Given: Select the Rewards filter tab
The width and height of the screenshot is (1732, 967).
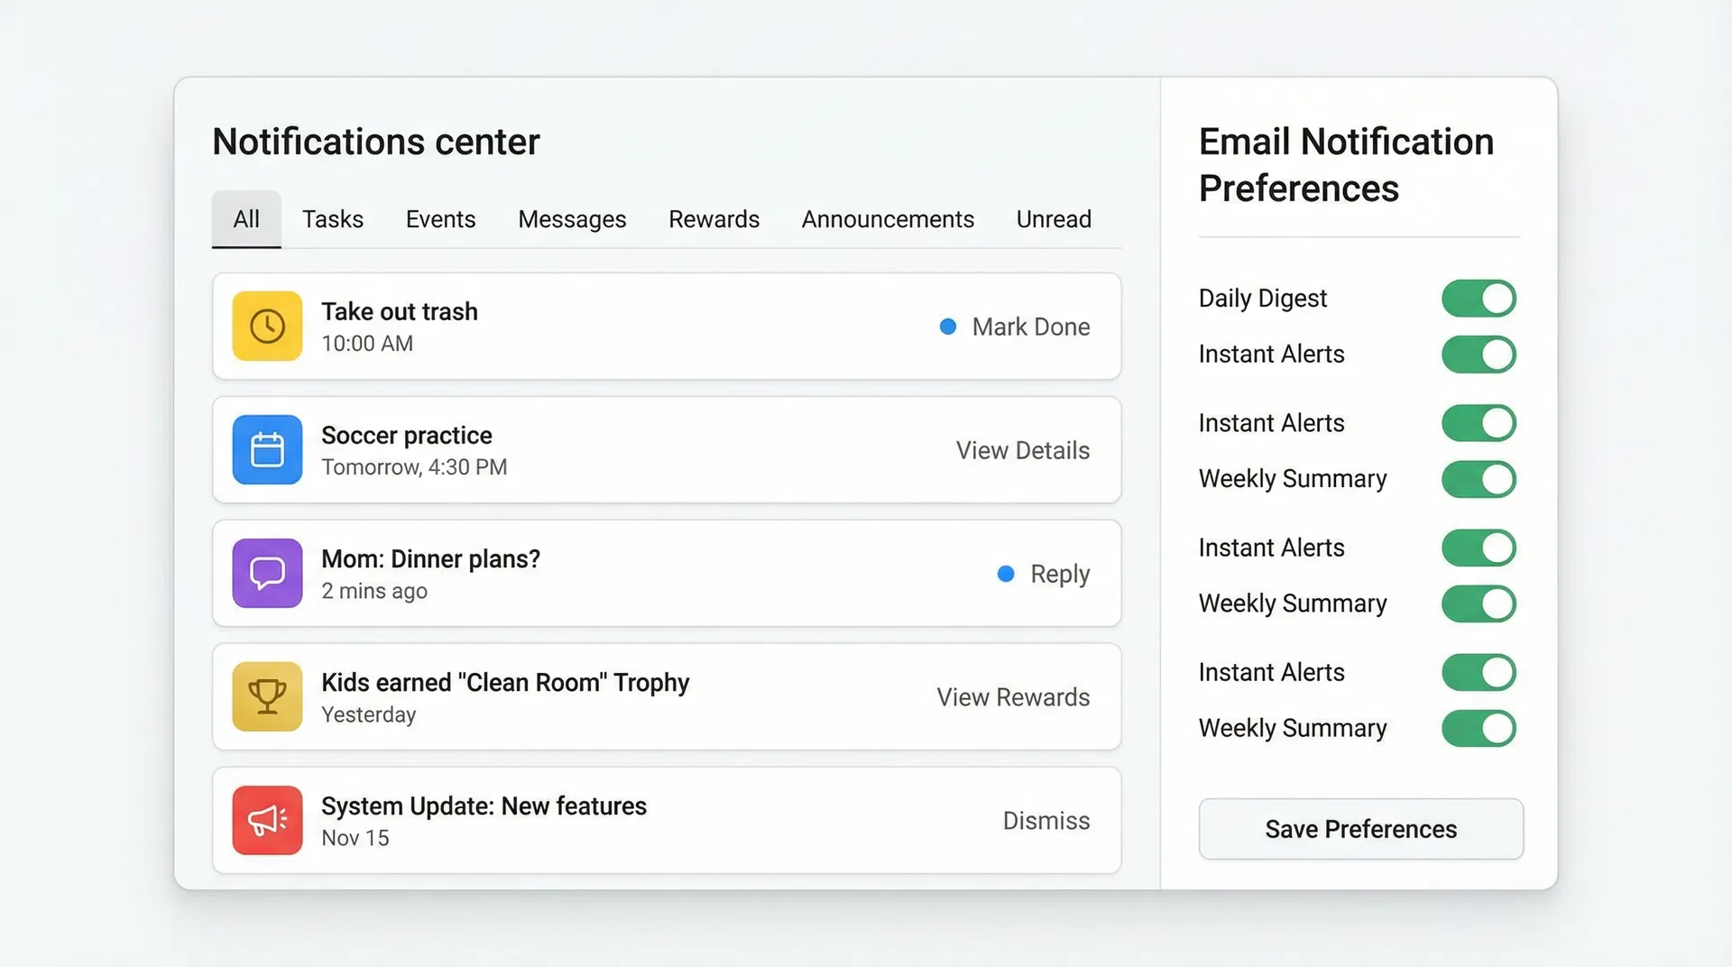Looking at the screenshot, I should [x=714, y=218].
